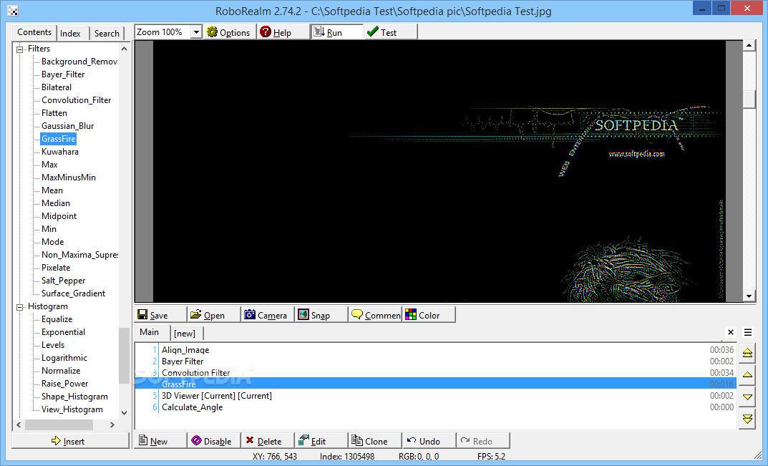Select Salt_Pepper in the tree
Screen dimensions: 768x466
[64, 281]
